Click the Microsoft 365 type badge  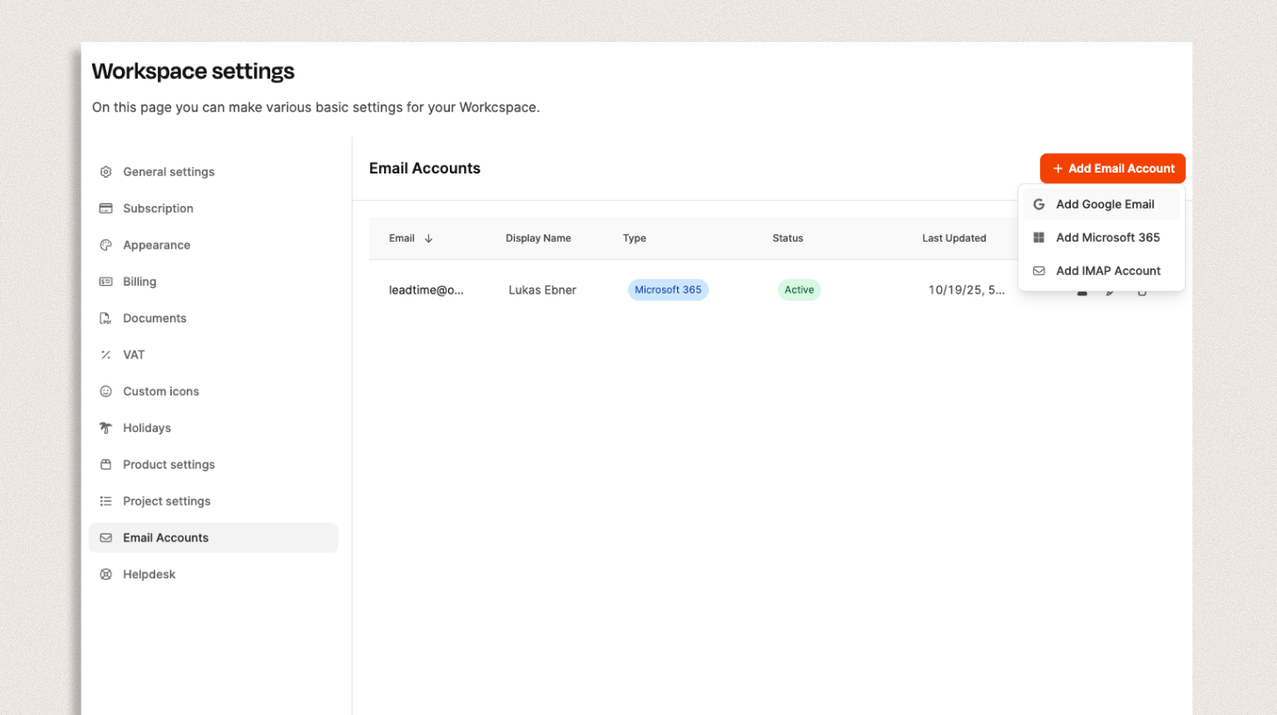(x=667, y=290)
